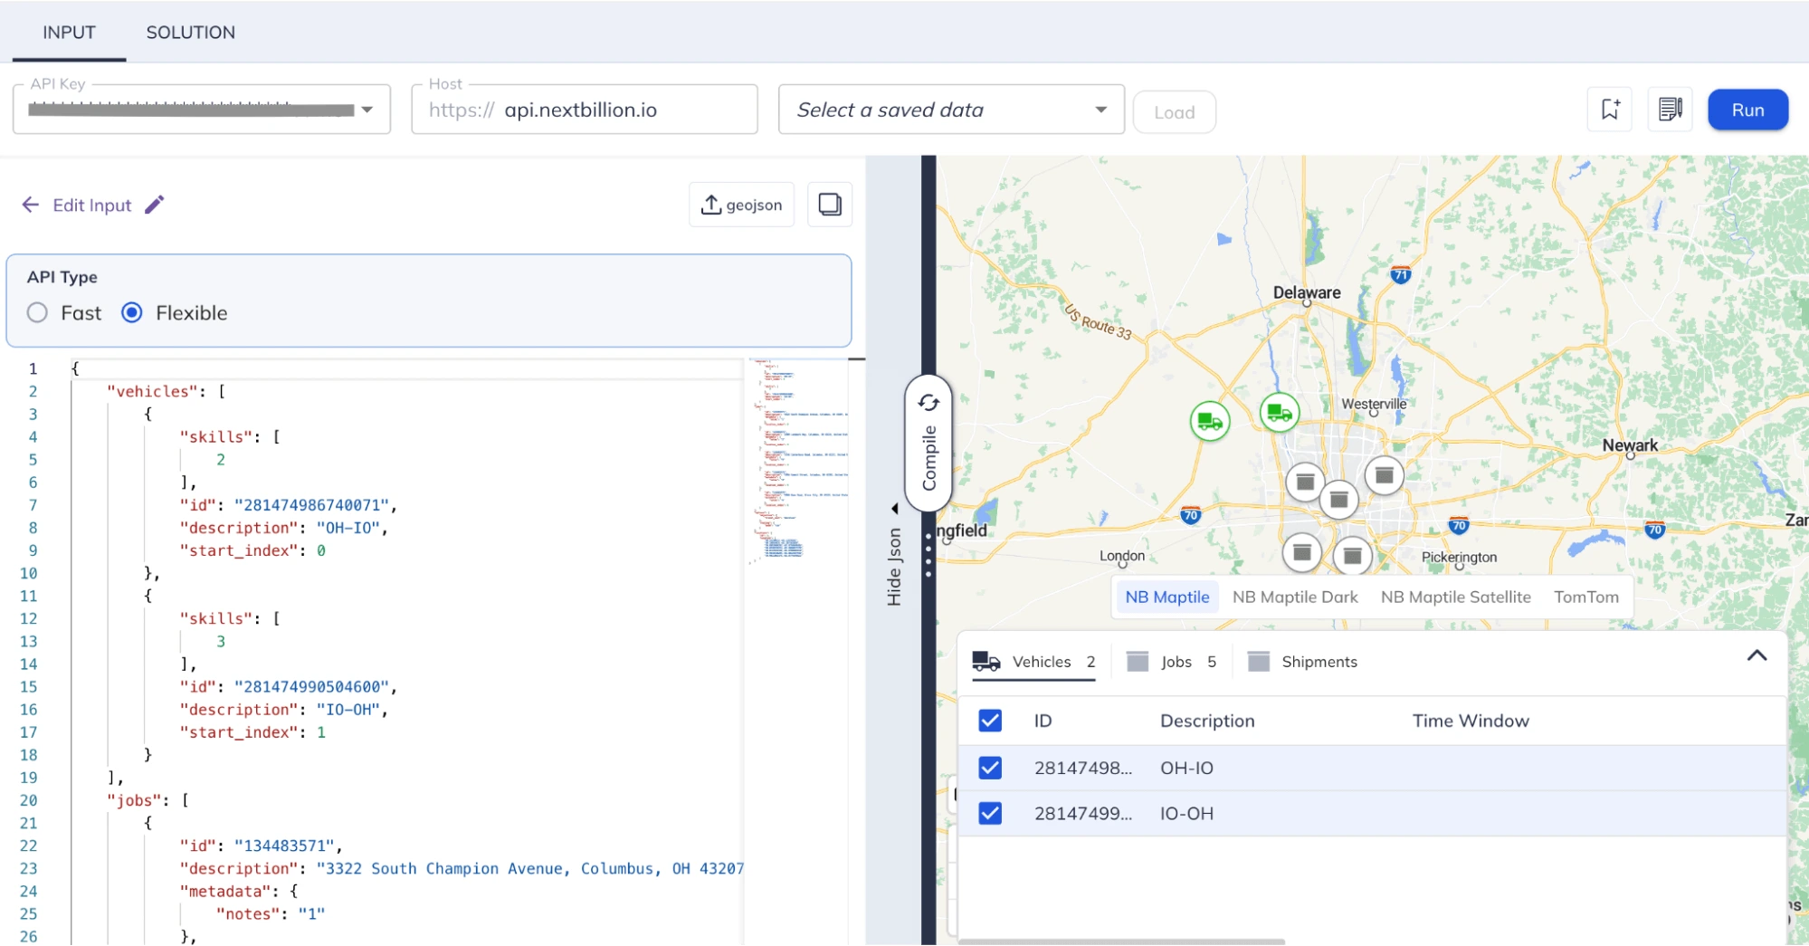The image size is (1809, 946).
Task: Click the Load button
Action: [x=1174, y=112]
